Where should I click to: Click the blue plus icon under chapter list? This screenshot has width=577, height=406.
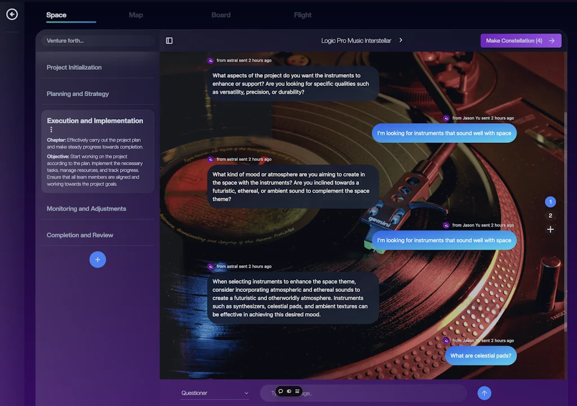coord(97,259)
